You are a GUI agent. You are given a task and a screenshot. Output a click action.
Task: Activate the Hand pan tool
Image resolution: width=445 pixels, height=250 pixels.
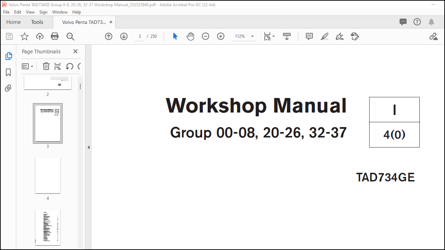coord(190,36)
